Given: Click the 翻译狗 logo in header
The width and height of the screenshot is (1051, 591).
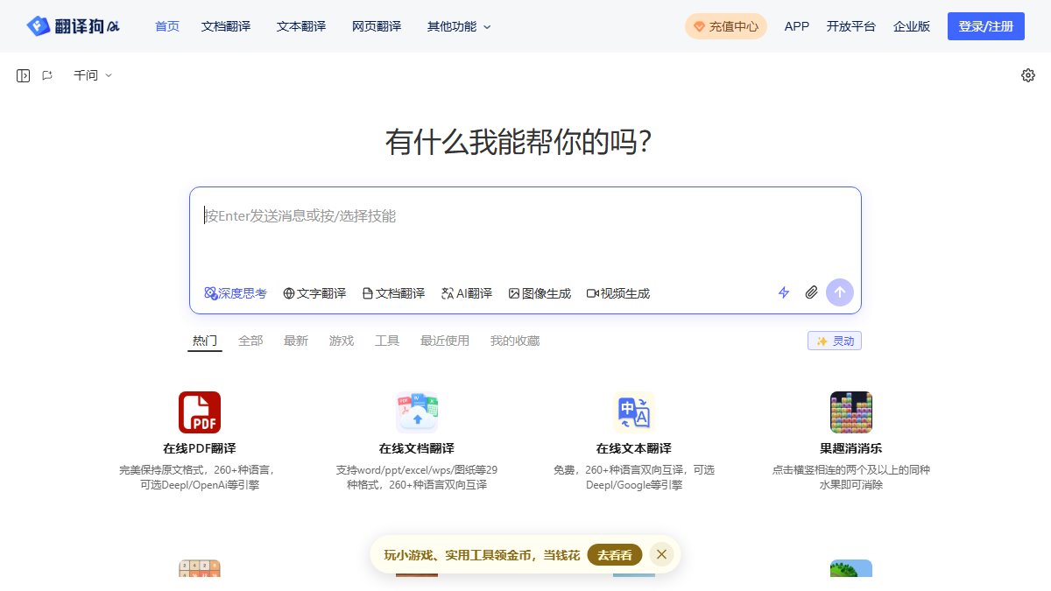Looking at the screenshot, I should coord(74,26).
